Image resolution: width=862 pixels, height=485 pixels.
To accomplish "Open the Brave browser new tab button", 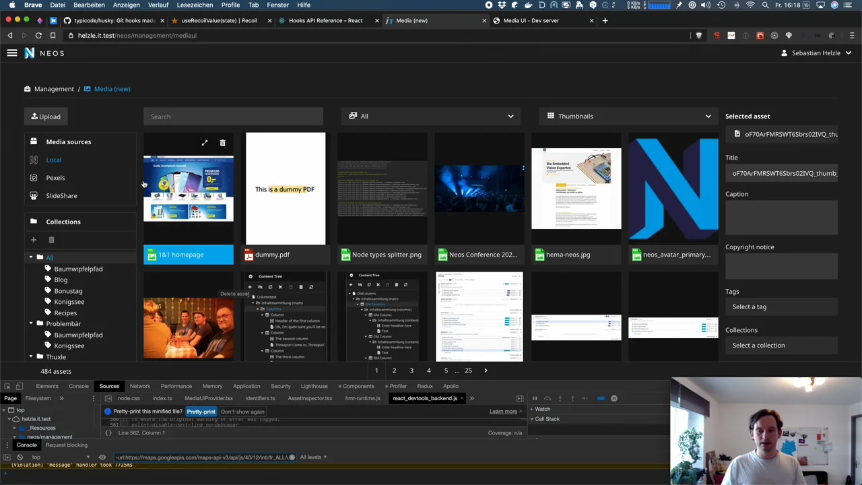I will click(605, 20).
